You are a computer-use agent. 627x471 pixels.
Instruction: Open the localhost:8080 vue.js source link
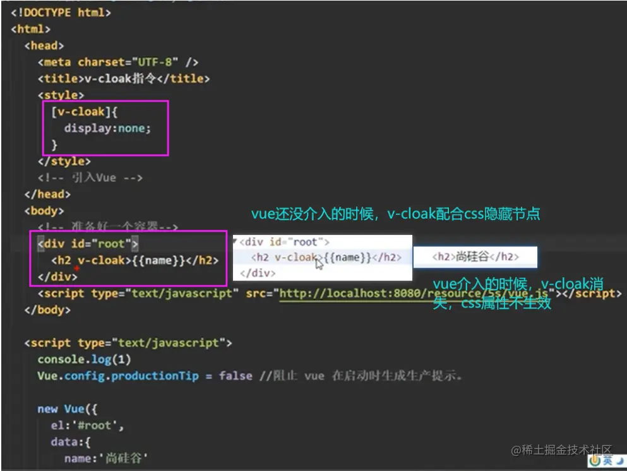click(x=414, y=294)
